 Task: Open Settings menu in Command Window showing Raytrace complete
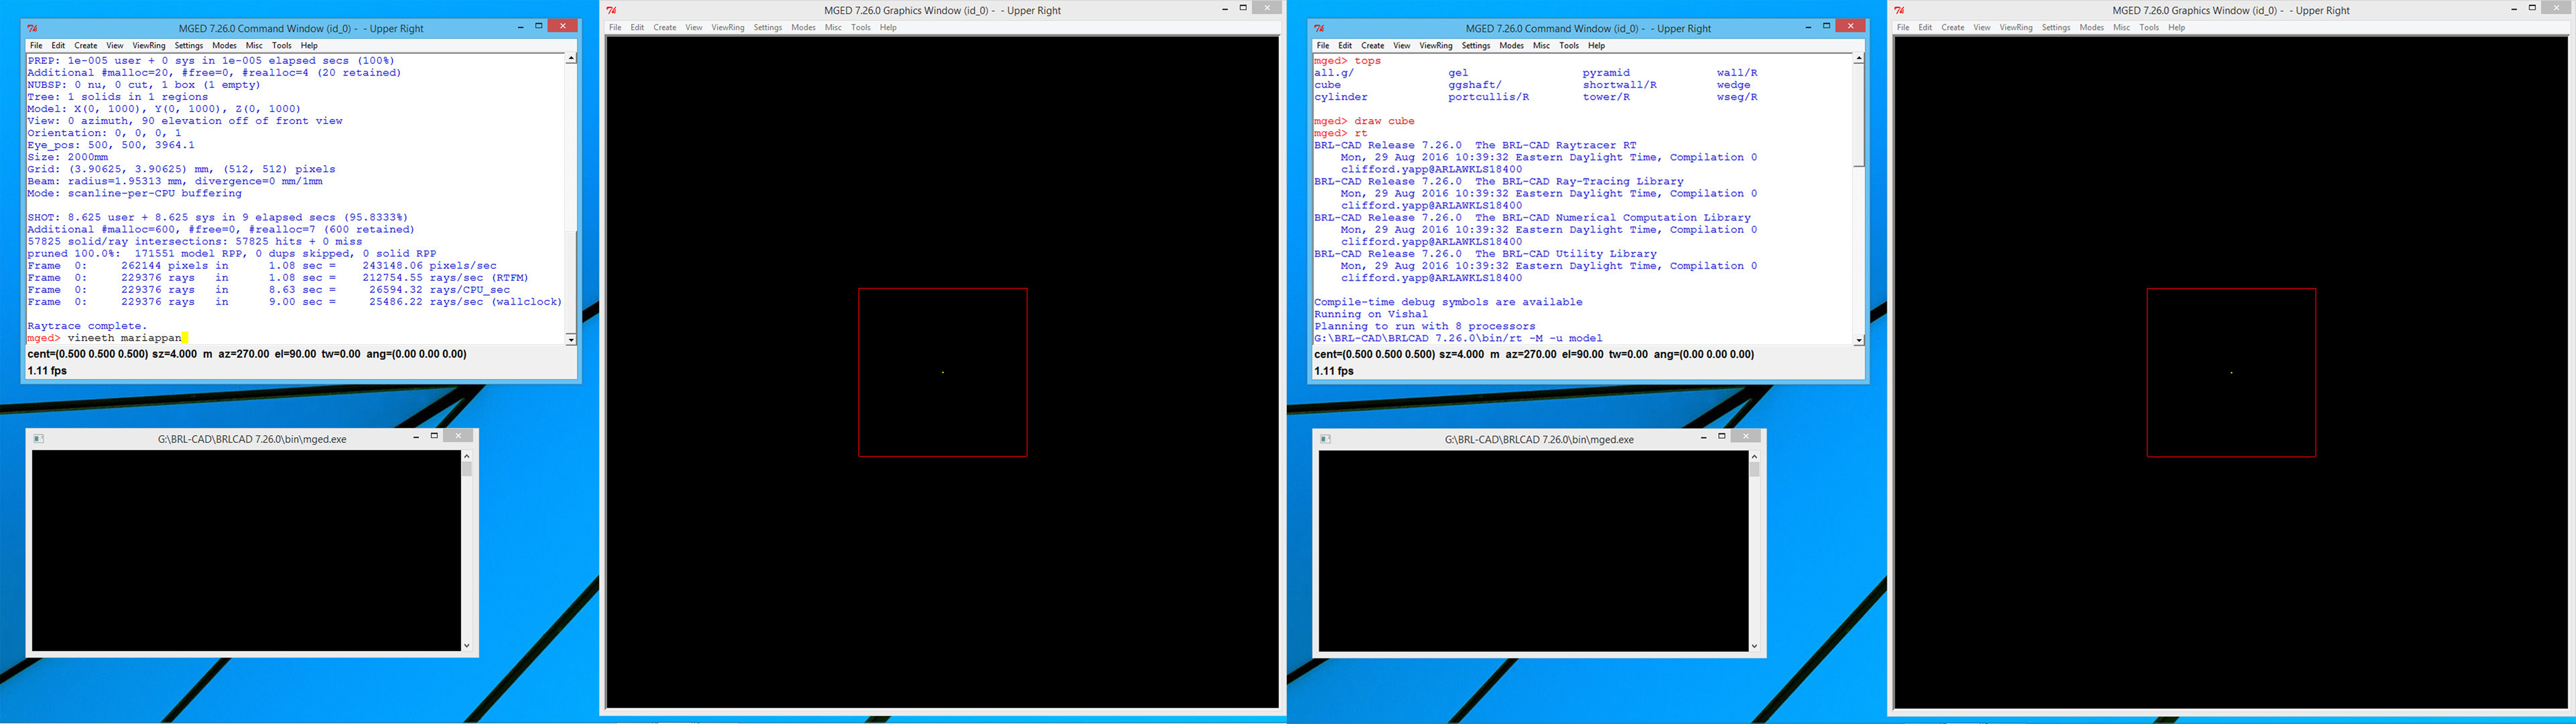[x=189, y=45]
